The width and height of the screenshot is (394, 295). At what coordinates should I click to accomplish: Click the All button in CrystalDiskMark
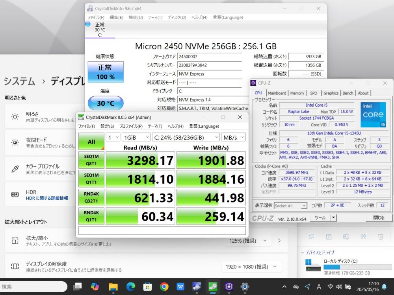coord(91,142)
